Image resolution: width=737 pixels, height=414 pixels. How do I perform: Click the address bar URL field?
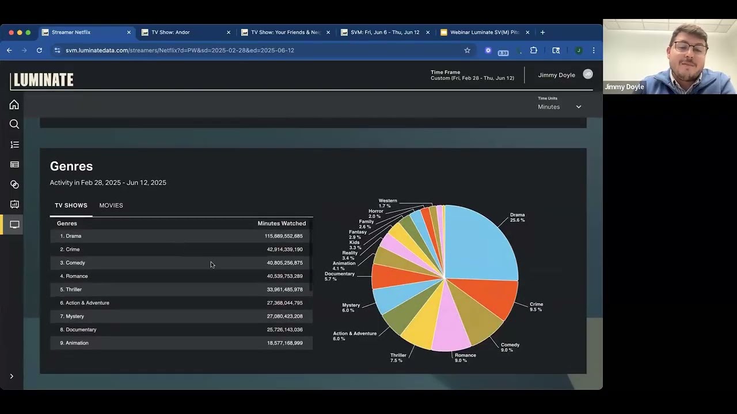point(259,50)
